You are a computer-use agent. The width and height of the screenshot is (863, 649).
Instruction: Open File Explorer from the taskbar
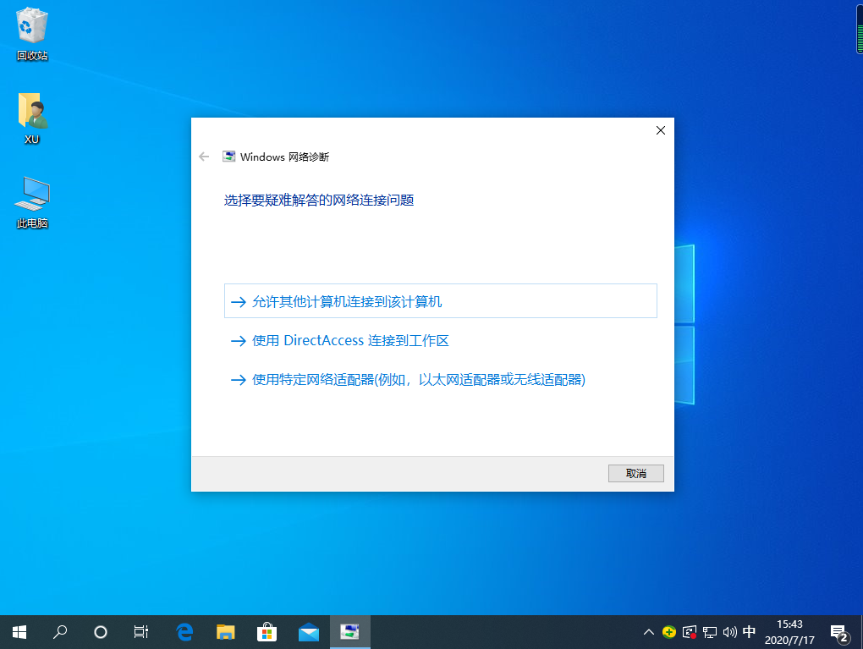225,631
